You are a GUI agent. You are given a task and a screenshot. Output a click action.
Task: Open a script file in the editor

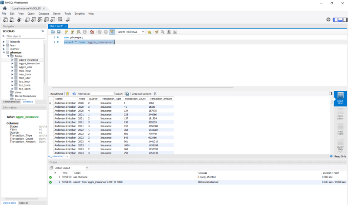53,32
